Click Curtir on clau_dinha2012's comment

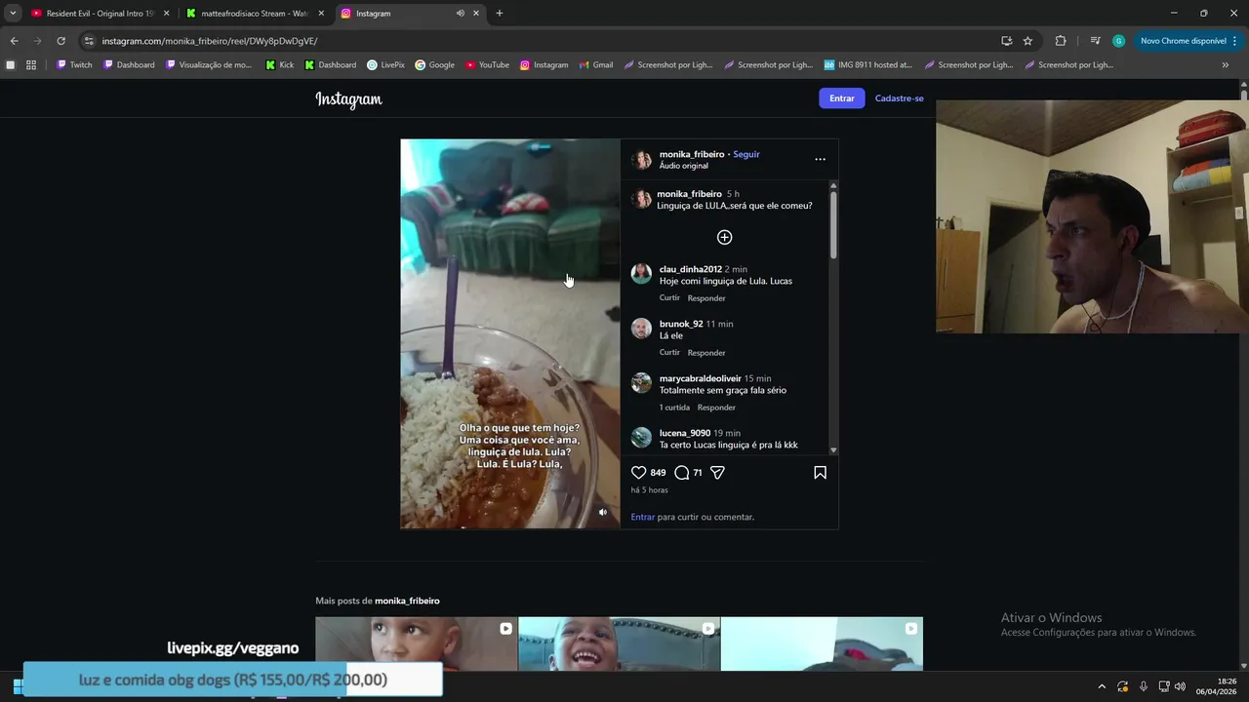669,297
